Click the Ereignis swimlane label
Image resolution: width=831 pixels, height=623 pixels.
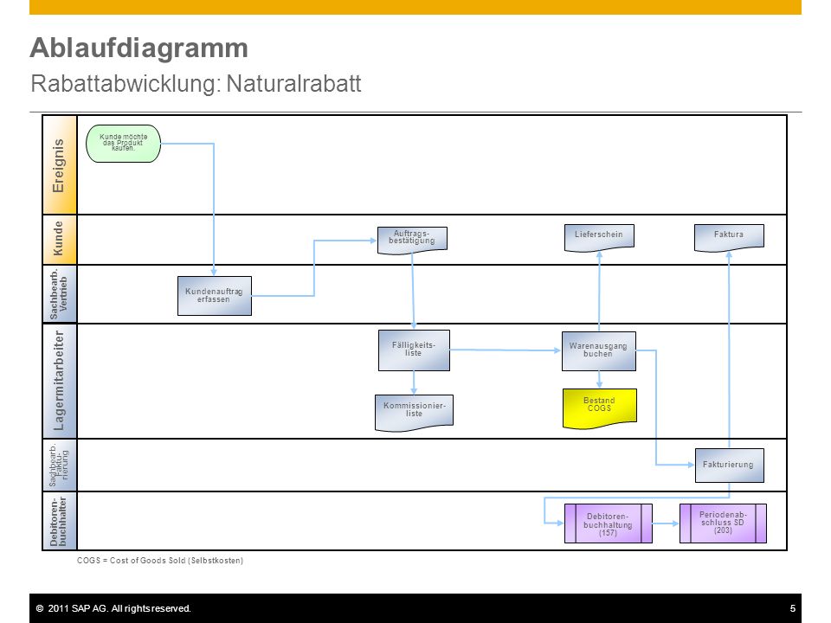point(60,164)
